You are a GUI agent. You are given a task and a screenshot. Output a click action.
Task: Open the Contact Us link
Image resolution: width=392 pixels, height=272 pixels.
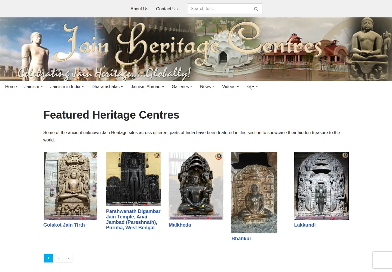click(167, 9)
